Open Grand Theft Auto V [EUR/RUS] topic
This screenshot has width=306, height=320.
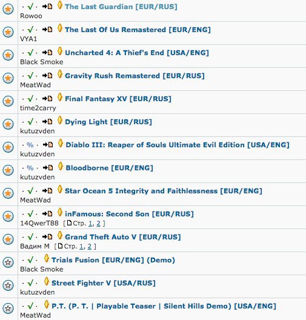[123, 238]
